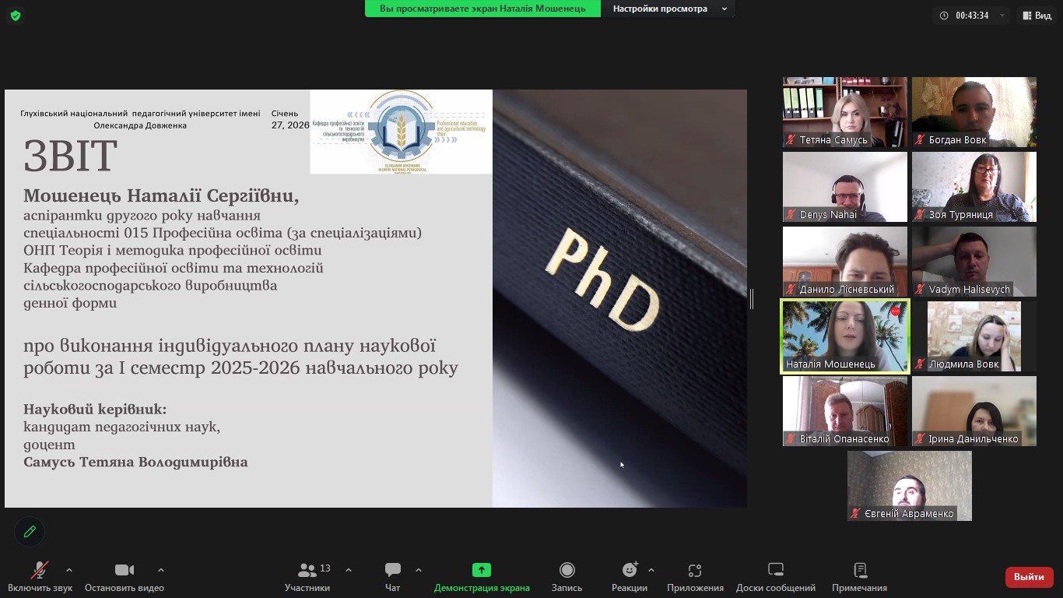Click the green Демонстрация экрана share button
The image size is (1063, 598).
482,577
